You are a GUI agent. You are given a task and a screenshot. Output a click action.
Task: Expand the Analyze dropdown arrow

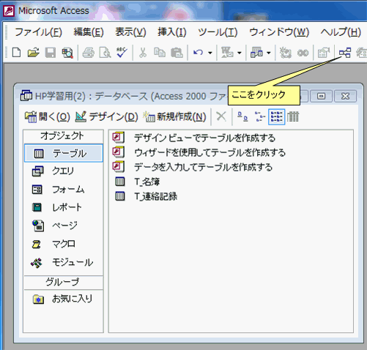pos(269,53)
